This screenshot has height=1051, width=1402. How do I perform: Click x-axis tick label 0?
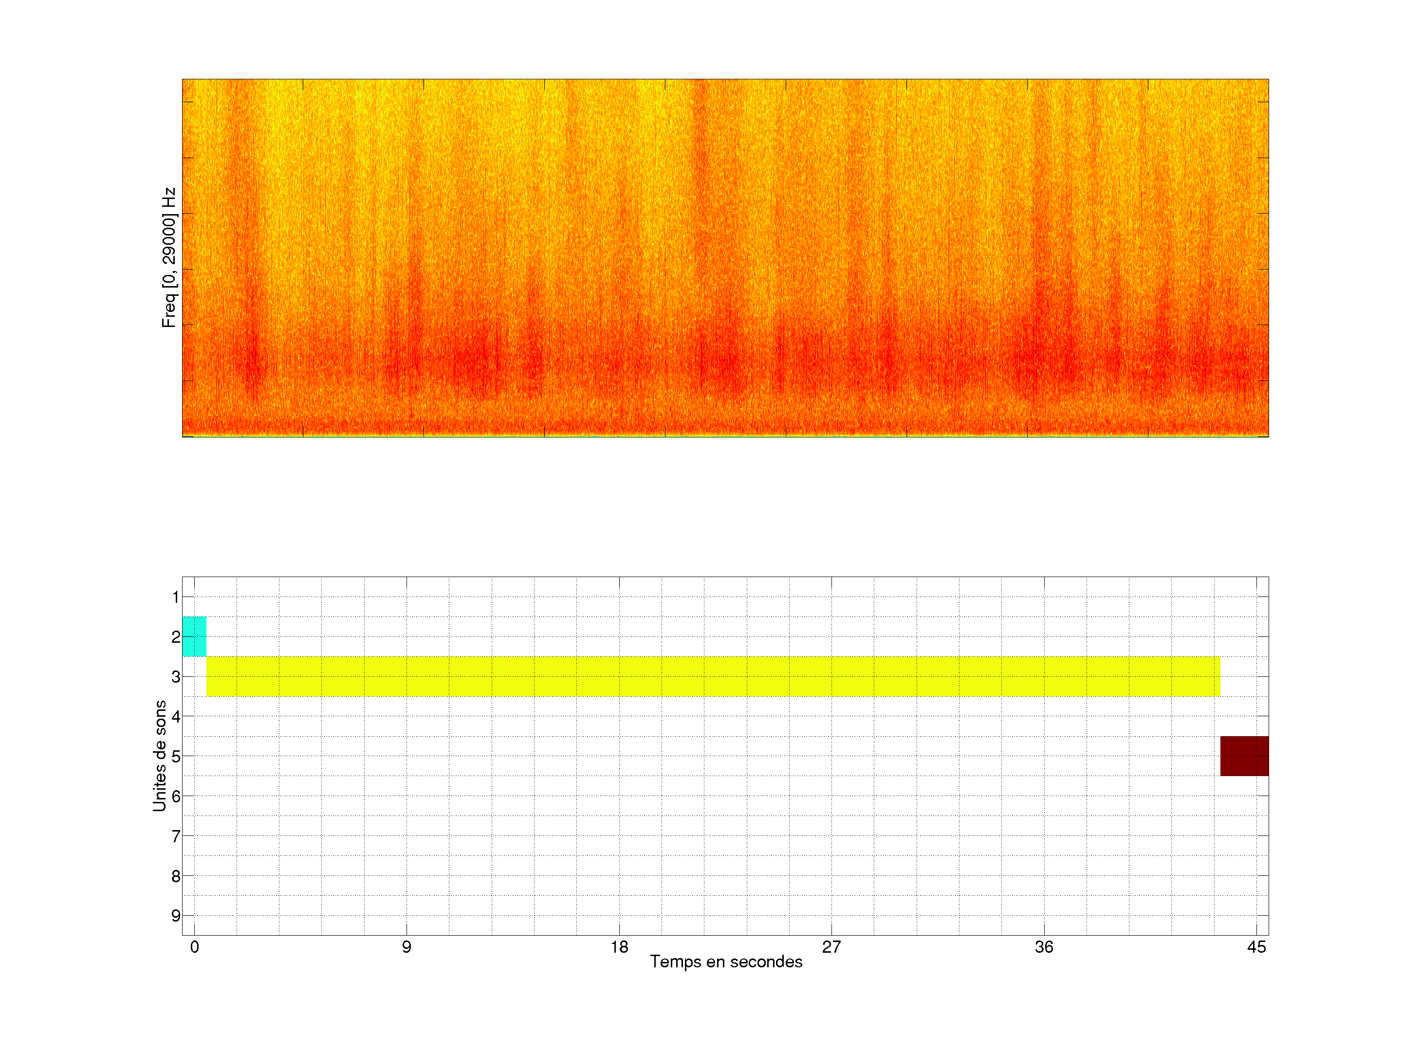coord(195,947)
